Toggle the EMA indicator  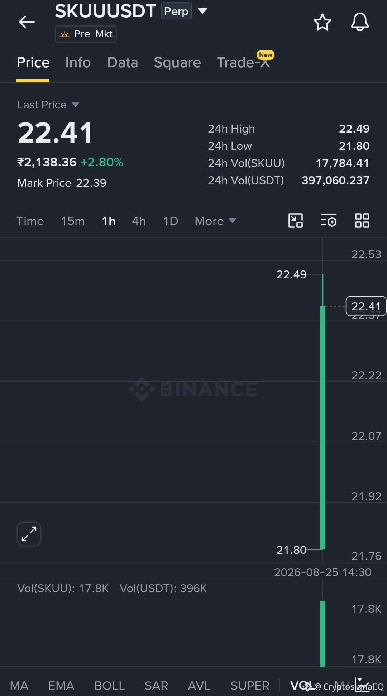(x=61, y=686)
